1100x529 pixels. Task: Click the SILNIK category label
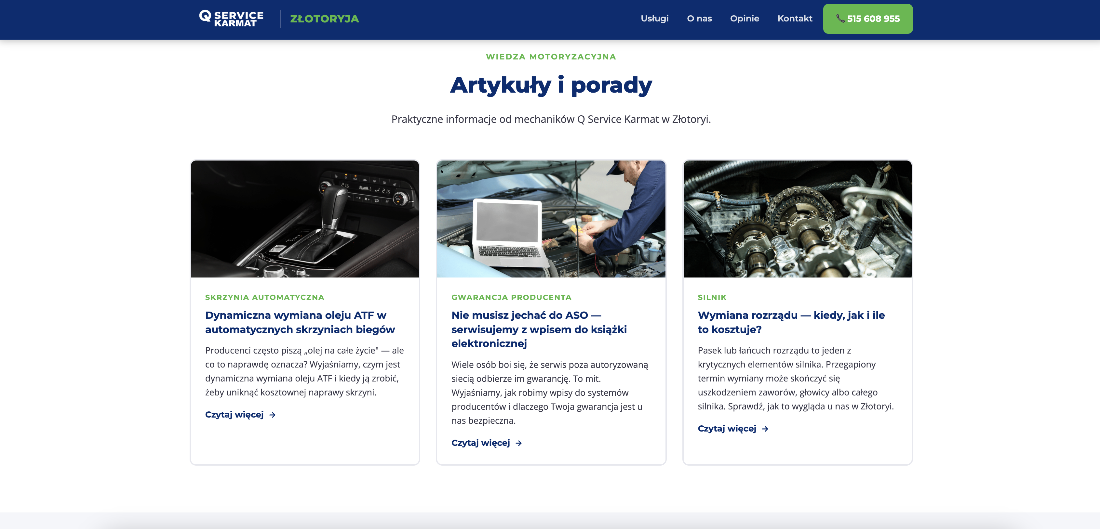712,297
